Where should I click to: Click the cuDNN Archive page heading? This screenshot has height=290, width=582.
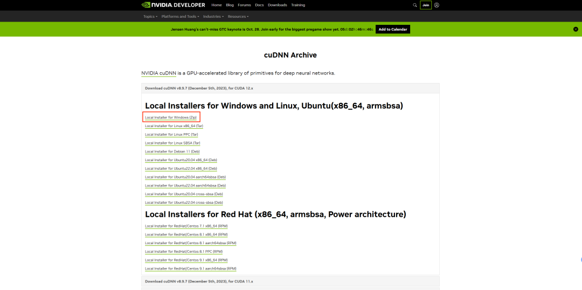(x=290, y=56)
